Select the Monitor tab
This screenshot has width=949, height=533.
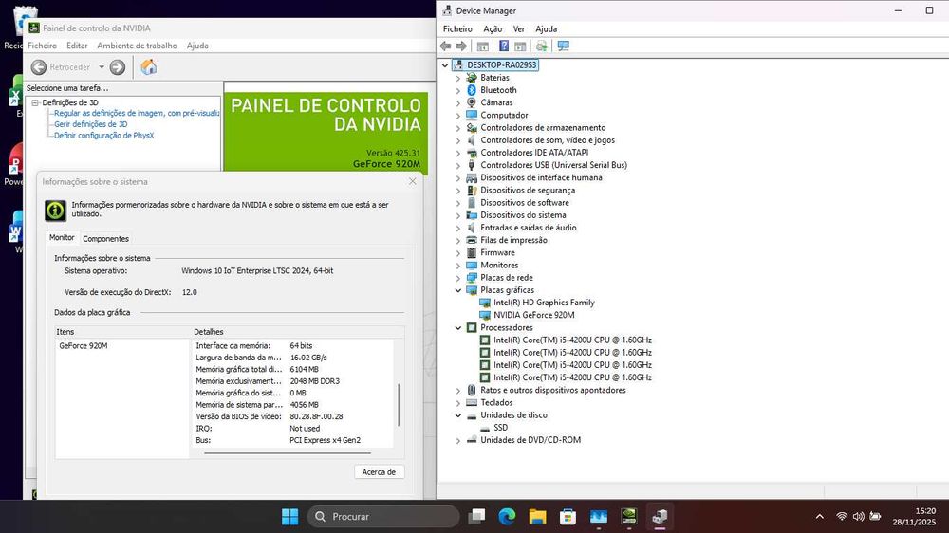tap(62, 238)
